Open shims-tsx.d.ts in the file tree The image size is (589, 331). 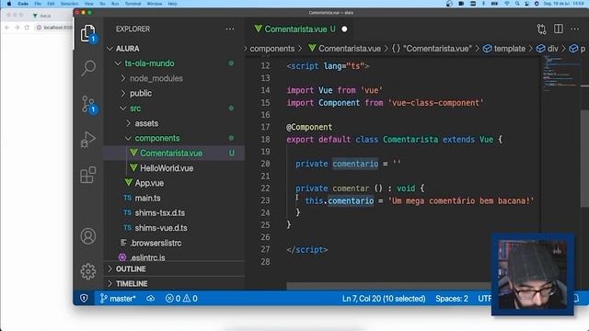174,212
